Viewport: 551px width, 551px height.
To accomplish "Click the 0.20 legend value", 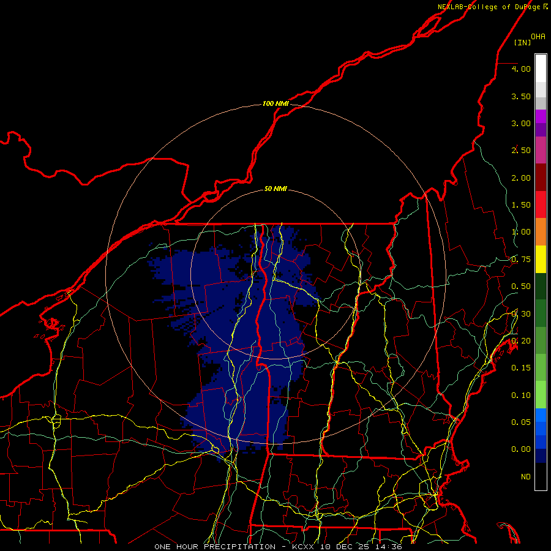I will click(x=521, y=341).
